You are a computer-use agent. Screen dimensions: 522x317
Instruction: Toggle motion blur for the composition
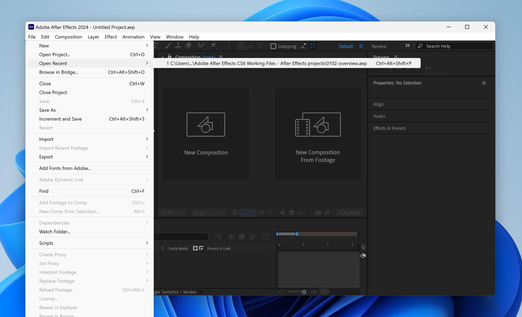[252, 237]
